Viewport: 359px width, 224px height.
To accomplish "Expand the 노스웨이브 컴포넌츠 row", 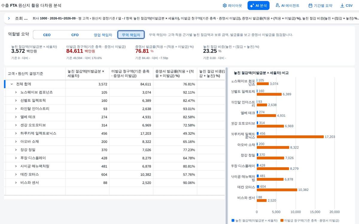I will tap(16, 92).
